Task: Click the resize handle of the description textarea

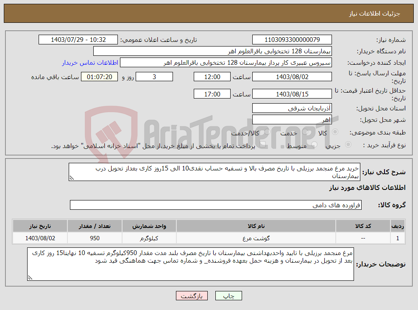Action: coord(71,178)
